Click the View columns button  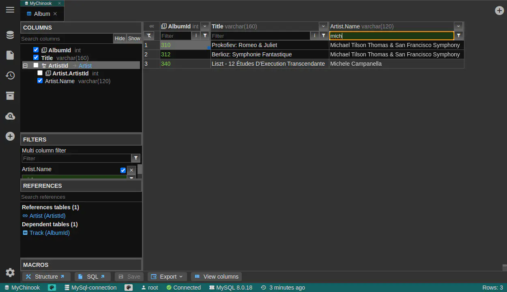pos(216,277)
